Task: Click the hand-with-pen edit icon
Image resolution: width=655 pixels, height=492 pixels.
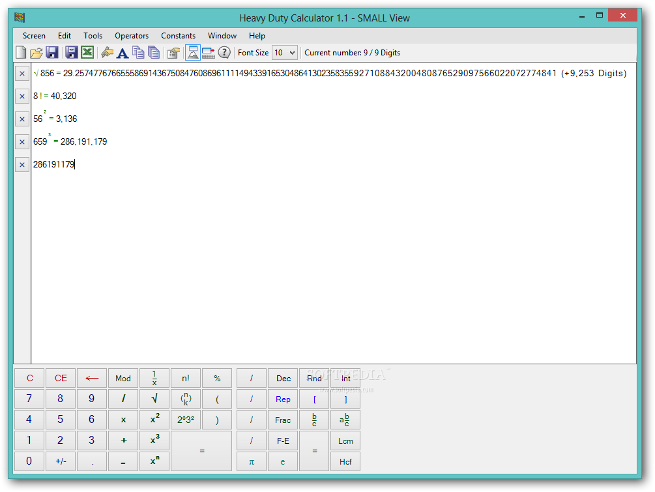Action: pos(108,53)
